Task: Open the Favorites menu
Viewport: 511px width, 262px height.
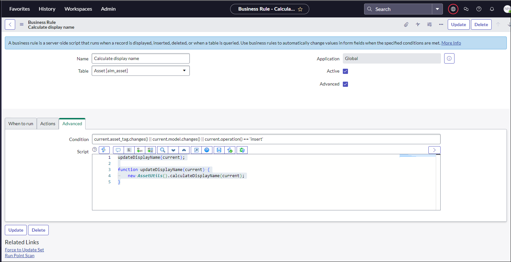Action: pos(20,9)
